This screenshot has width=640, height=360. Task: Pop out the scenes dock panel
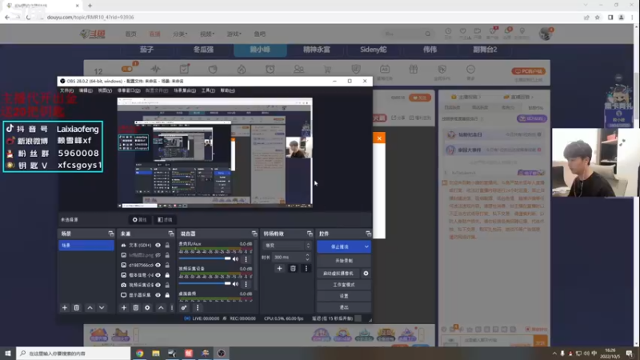(111, 234)
